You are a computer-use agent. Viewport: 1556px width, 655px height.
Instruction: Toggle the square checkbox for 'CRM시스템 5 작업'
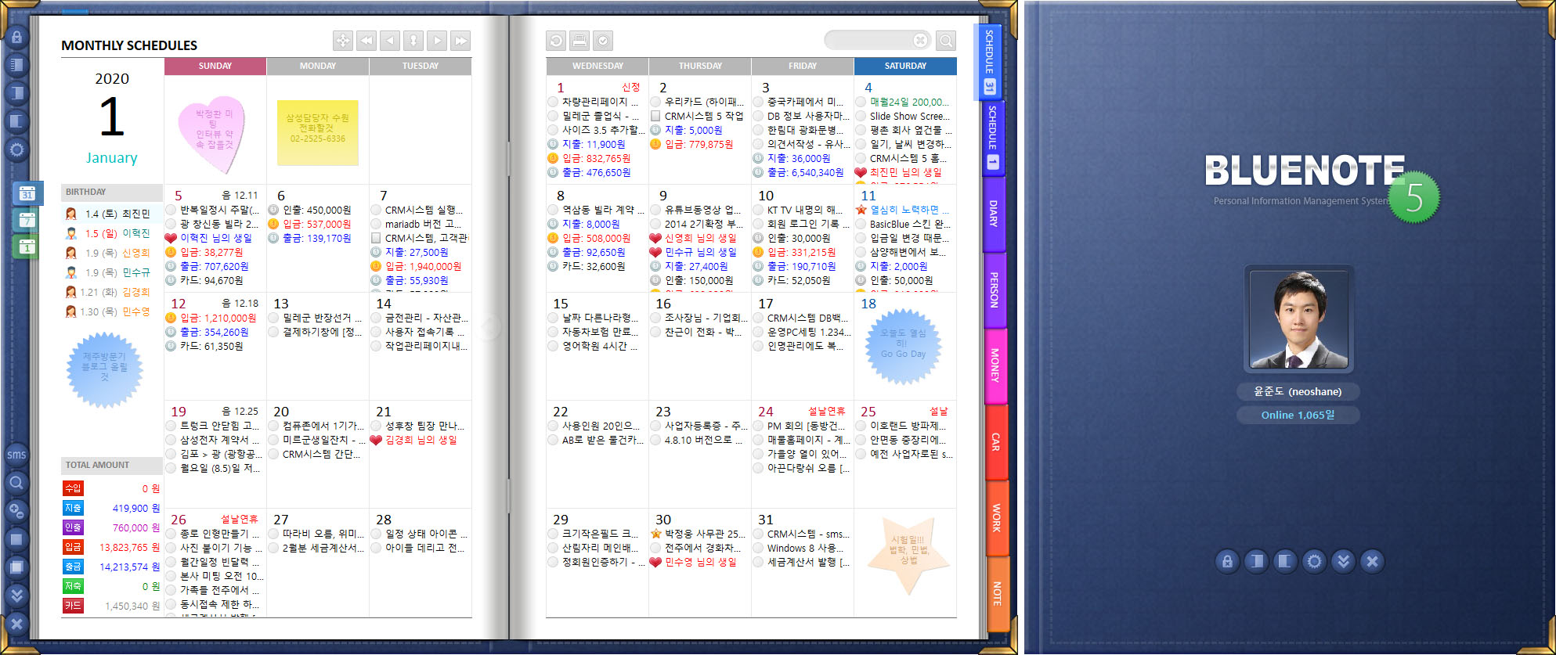click(x=655, y=116)
